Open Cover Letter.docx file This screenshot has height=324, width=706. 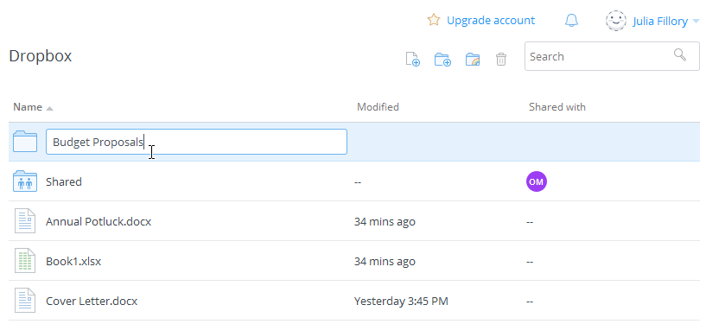point(92,301)
